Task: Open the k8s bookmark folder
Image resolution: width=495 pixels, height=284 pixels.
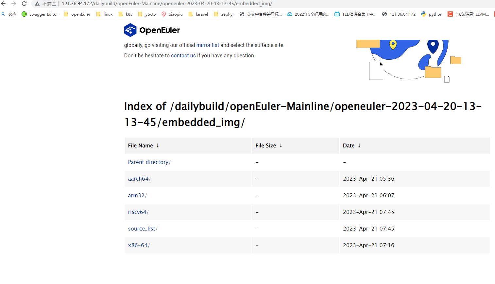Action: pos(126,14)
